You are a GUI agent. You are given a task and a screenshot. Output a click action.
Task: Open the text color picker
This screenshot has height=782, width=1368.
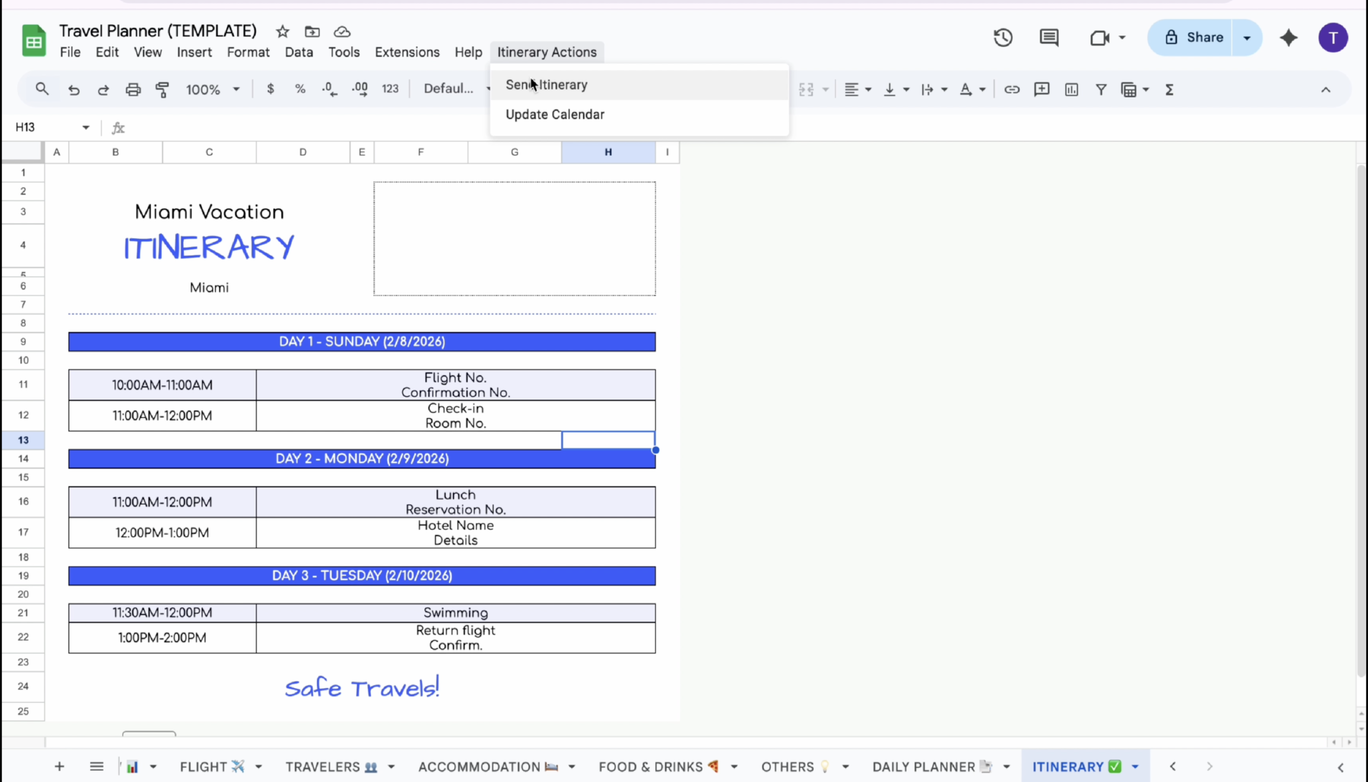coord(966,90)
